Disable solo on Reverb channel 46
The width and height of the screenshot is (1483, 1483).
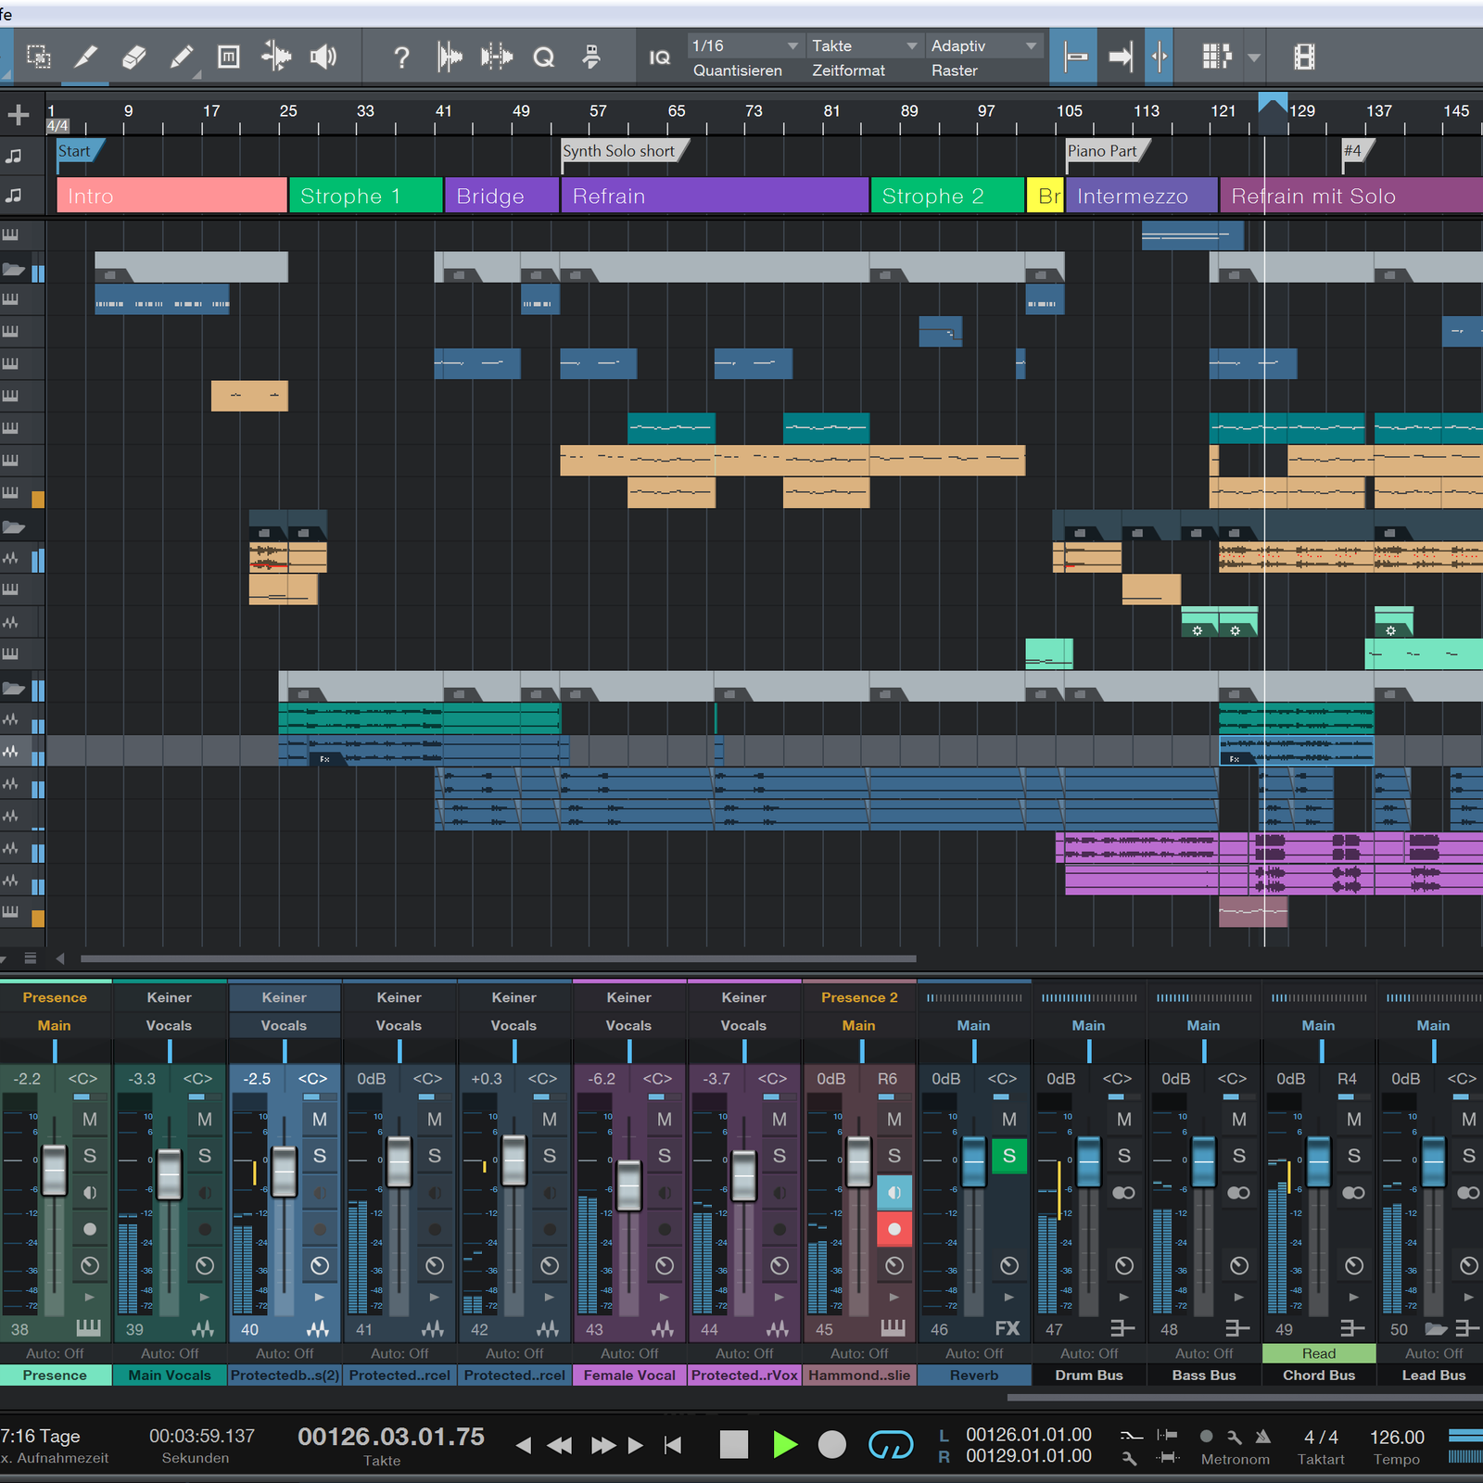coord(1009,1156)
